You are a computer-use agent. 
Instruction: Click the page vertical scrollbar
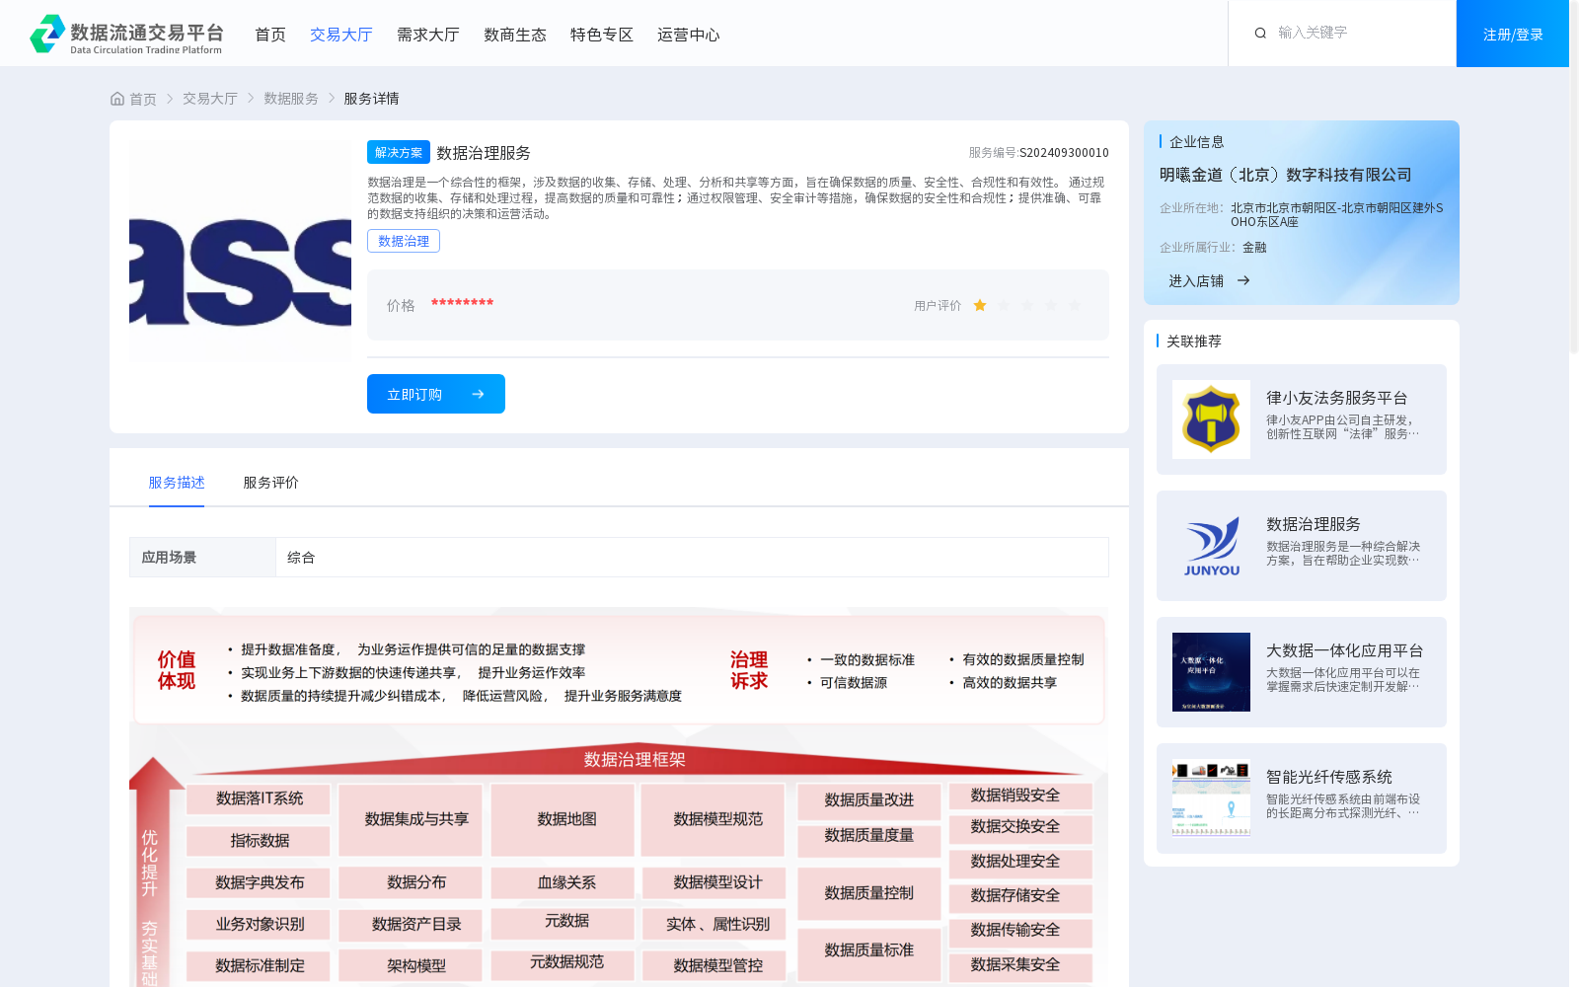[x=1574, y=178]
